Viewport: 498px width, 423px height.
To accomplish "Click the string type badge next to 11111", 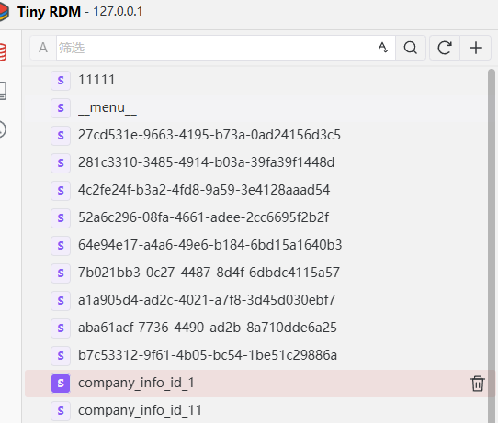I will click(61, 80).
